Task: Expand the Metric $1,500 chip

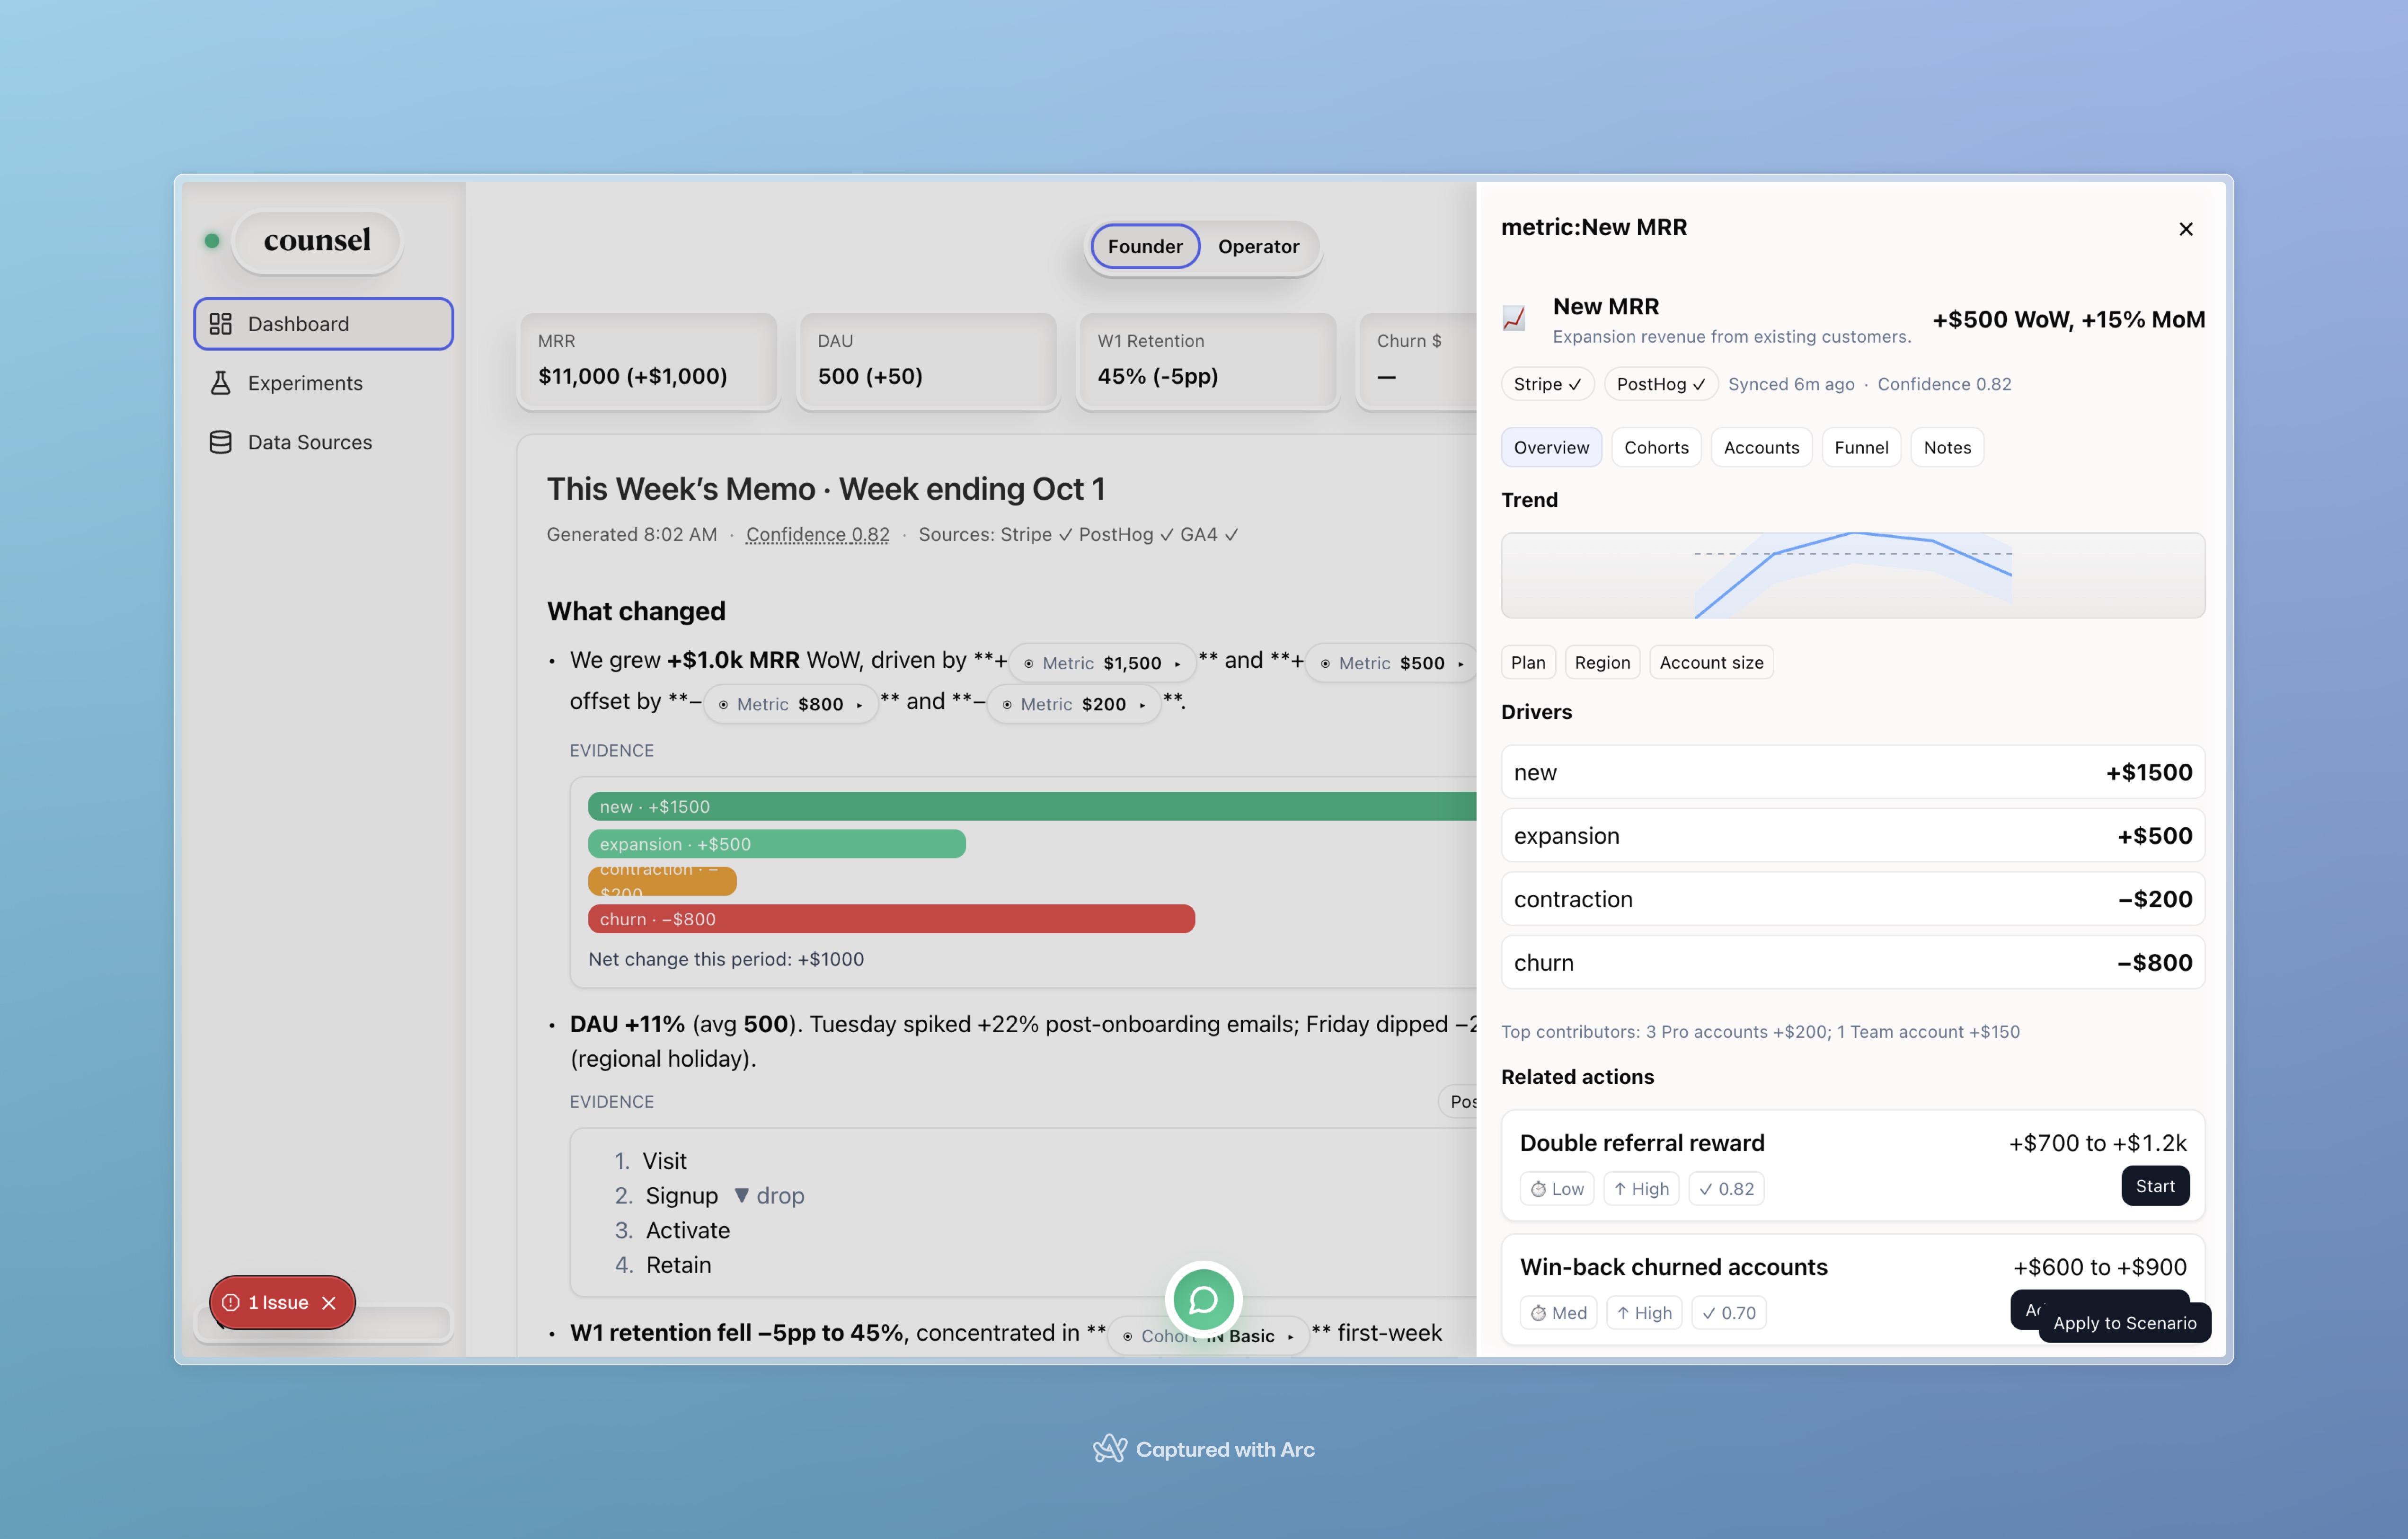Action: click(x=1102, y=663)
